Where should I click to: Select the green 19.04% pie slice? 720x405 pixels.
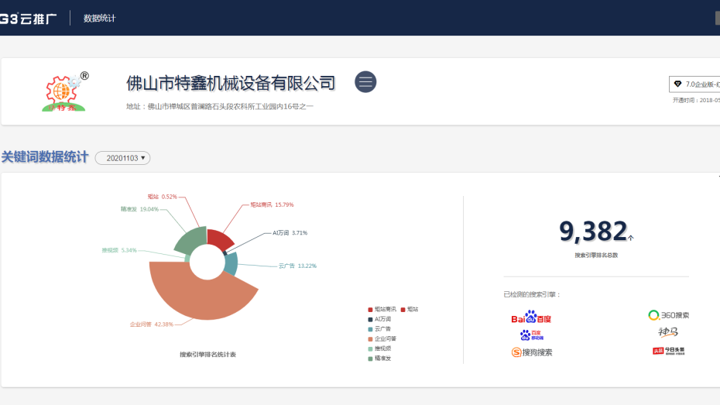pyautogui.click(x=191, y=239)
